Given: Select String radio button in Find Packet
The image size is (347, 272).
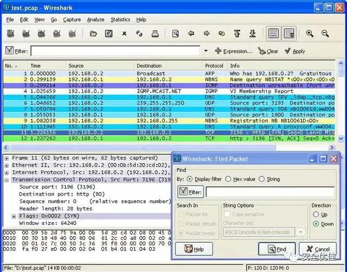Looking at the screenshot, I should coord(261,179).
